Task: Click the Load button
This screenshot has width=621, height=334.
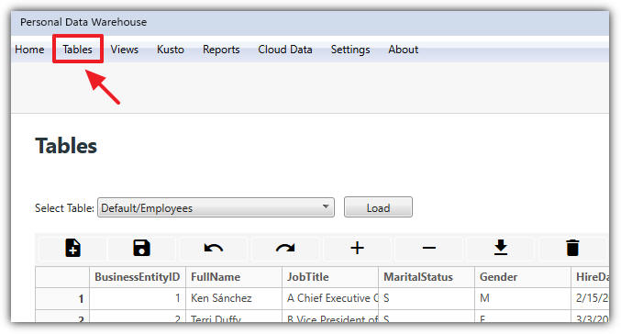Action: [x=378, y=207]
